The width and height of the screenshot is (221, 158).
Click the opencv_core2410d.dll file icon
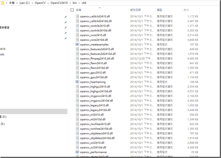pos(77,40)
